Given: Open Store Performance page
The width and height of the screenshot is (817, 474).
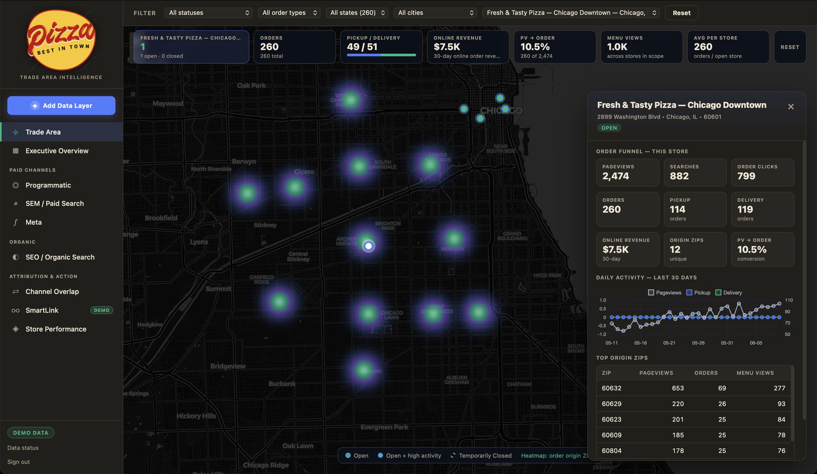Looking at the screenshot, I should (61, 329).
